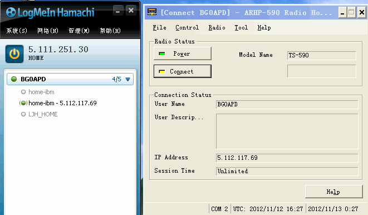Click the IP Address field 5.112.117.69
The image size is (368, 215).
287,158
